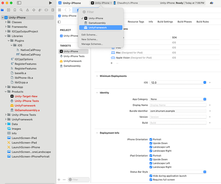Uncheck iPad Upside Down orientation
The image size is (221, 184).
pyautogui.click(x=151, y=159)
